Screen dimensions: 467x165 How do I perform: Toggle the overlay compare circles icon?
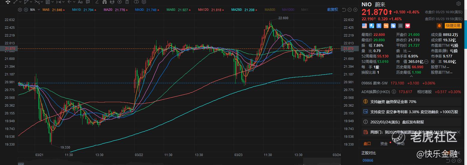[136, 2]
